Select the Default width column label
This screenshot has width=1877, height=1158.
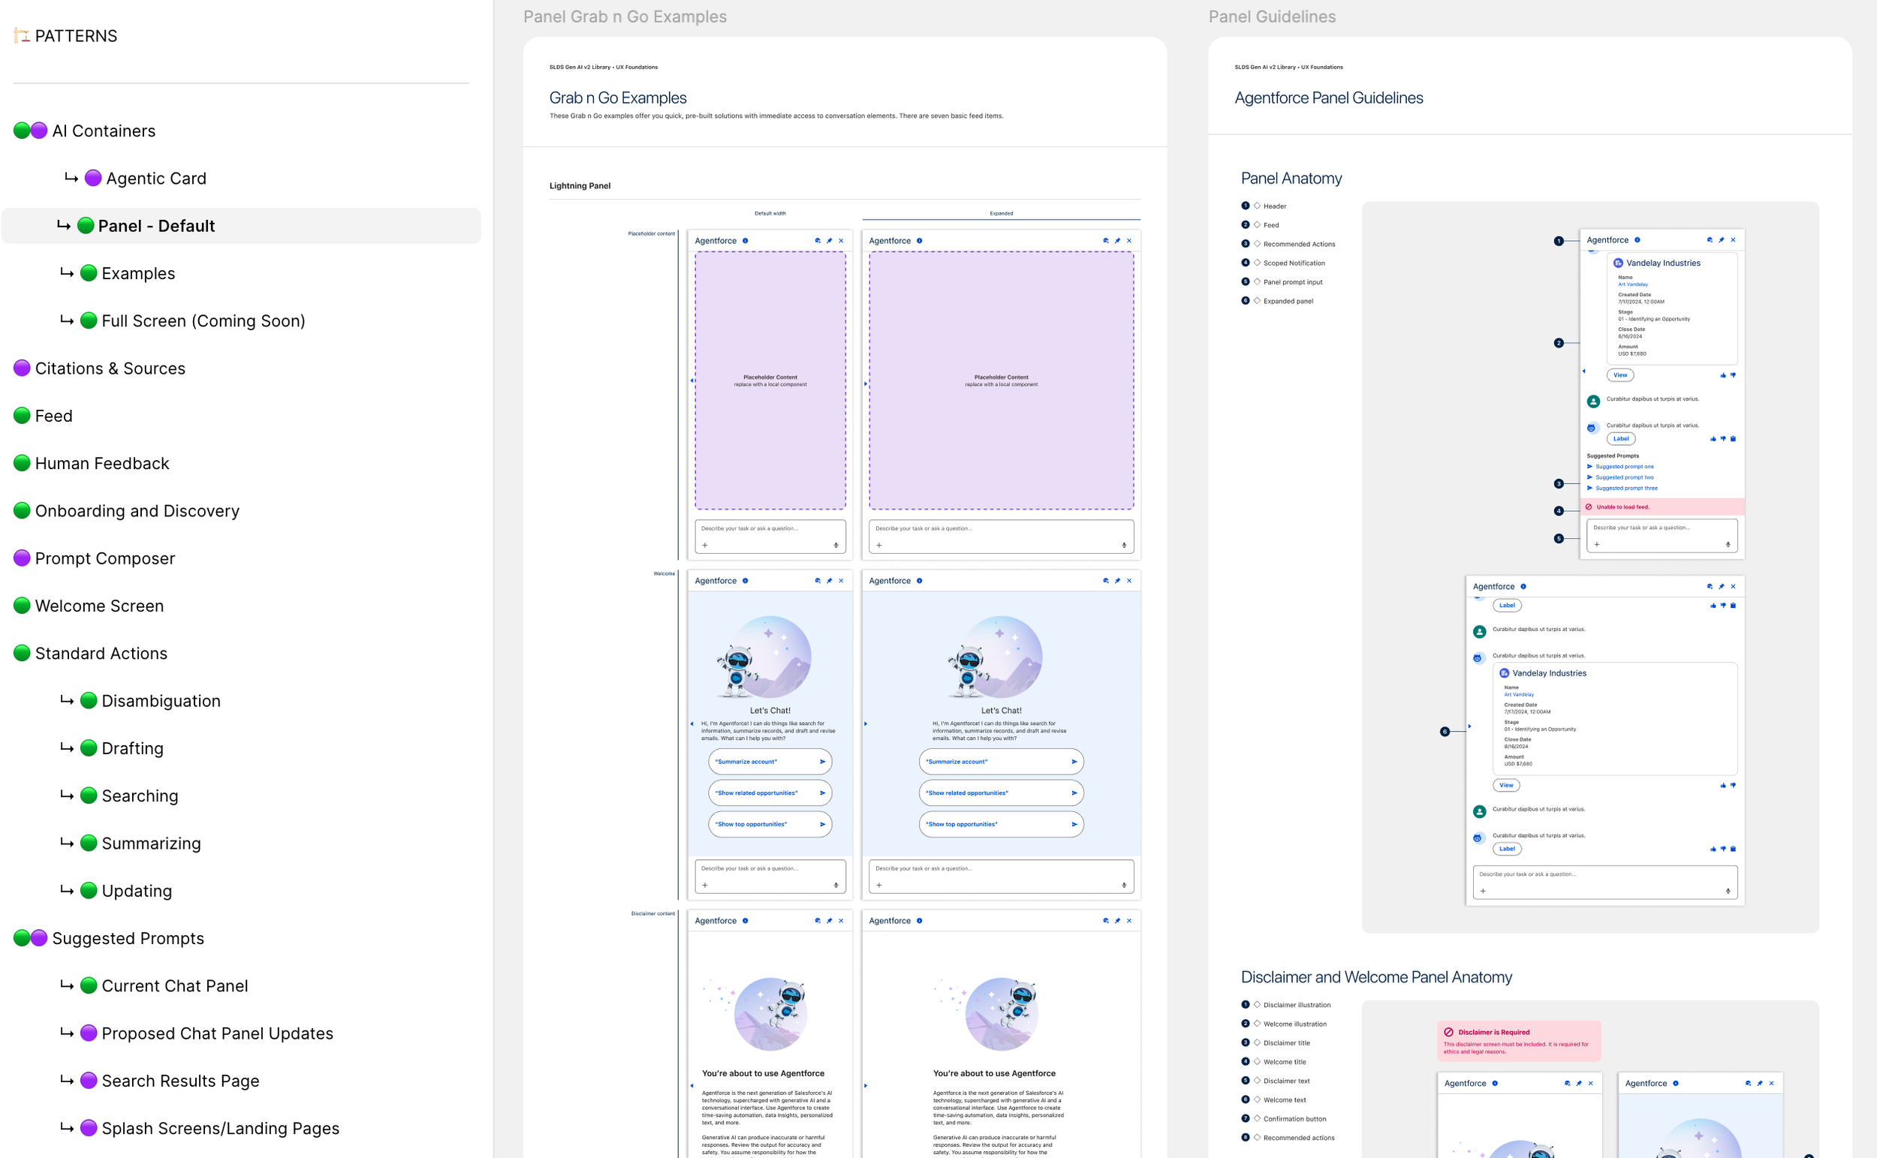tap(770, 214)
